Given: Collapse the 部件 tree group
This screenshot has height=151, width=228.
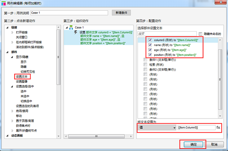Looking at the screenshot, I should [x=7, y=52].
